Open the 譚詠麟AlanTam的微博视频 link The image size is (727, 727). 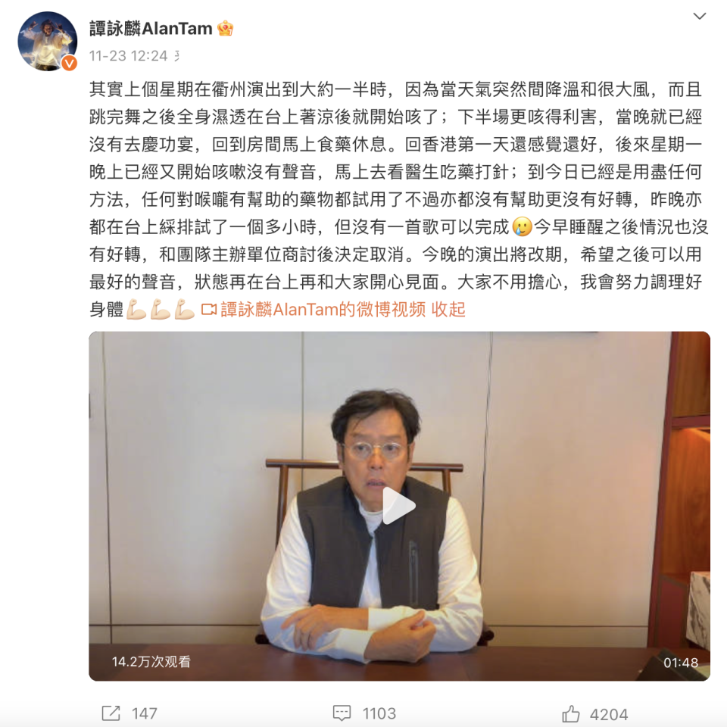323,309
